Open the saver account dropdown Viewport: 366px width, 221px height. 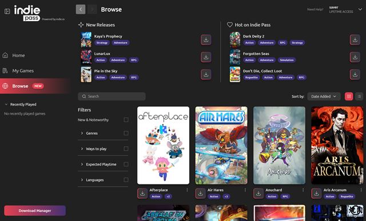(x=360, y=9)
